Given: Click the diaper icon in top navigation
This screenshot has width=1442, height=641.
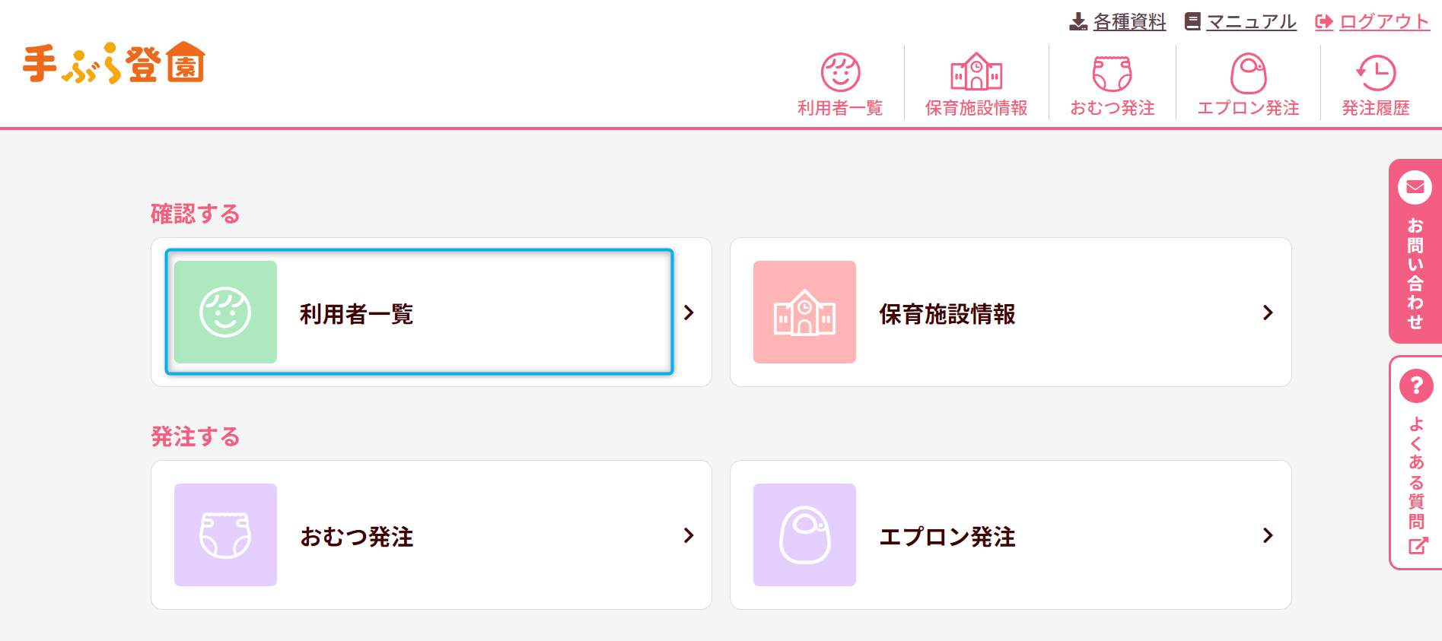Looking at the screenshot, I should (1112, 73).
